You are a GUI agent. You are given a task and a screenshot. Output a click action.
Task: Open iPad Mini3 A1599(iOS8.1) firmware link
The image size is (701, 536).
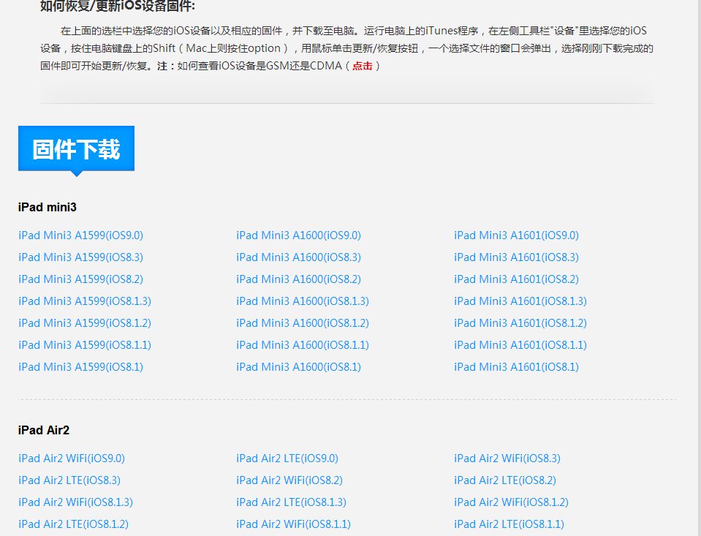(x=81, y=367)
